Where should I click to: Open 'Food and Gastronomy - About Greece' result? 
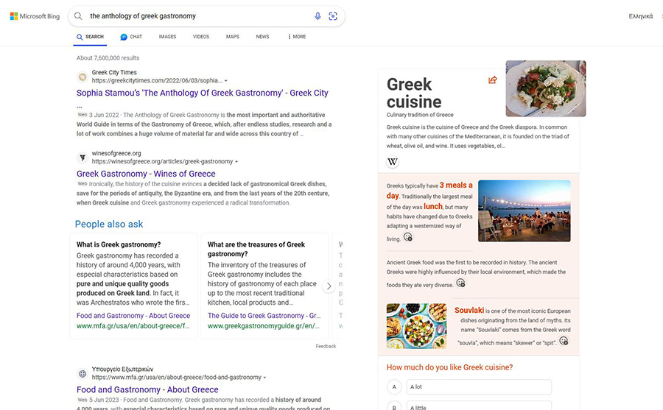(147, 390)
